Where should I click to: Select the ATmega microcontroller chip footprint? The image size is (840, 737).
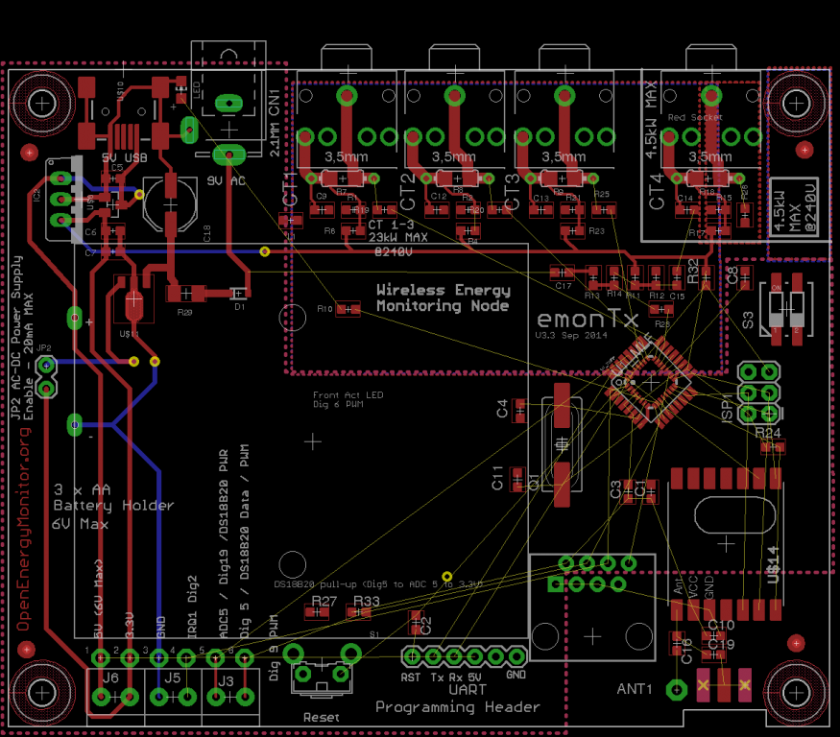[651, 383]
